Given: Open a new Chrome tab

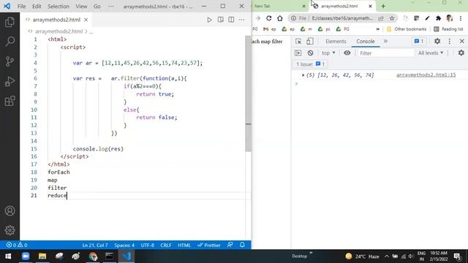Looking at the screenshot, I should (383, 6).
